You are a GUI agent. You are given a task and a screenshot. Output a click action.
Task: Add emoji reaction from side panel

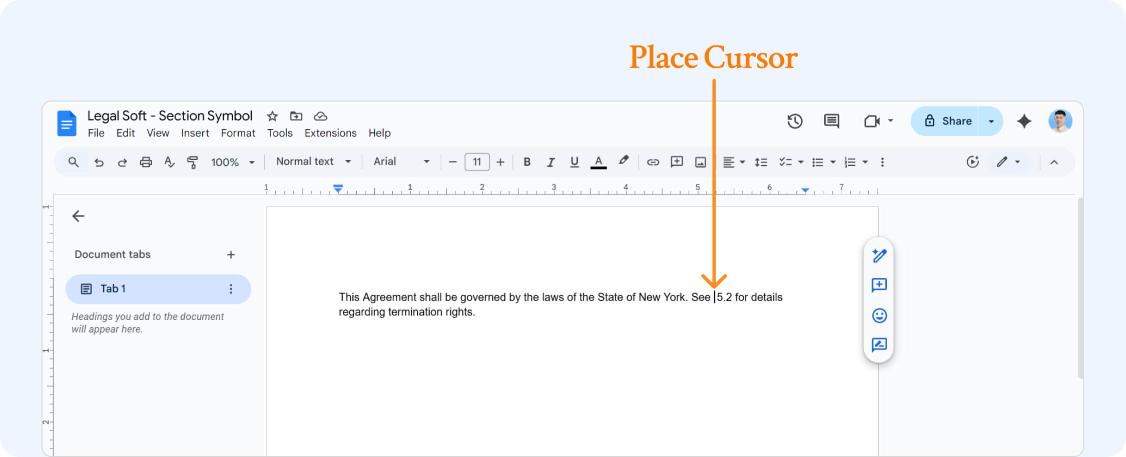pos(879,315)
